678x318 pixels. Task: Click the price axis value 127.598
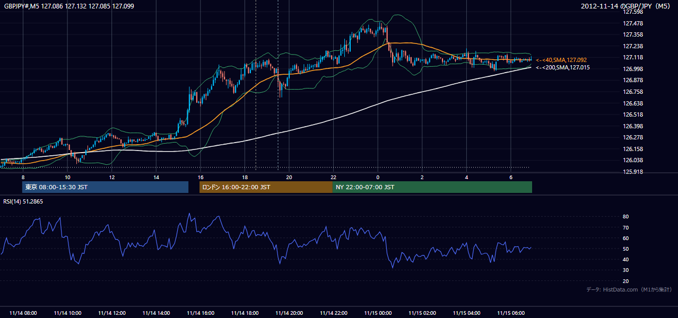pyautogui.click(x=633, y=12)
